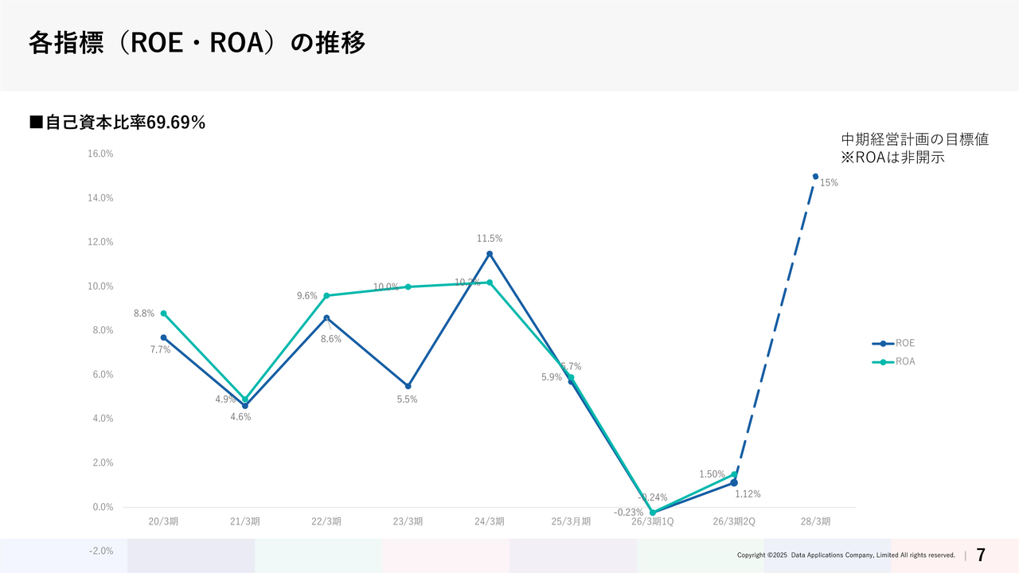This screenshot has width=1019, height=573.
Task: Select the 自己資本比率69.69% text
Action: click(117, 123)
